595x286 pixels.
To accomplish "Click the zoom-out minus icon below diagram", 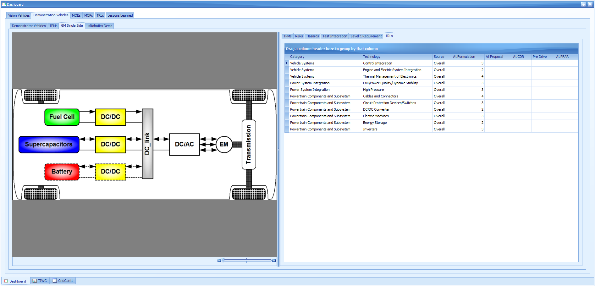I will point(219,261).
